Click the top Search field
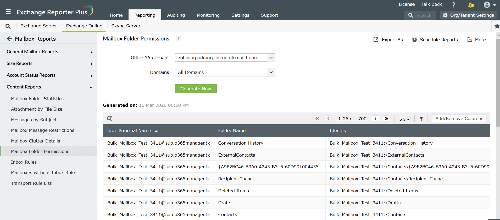This screenshot has width=500, height=220. (x=420, y=15)
